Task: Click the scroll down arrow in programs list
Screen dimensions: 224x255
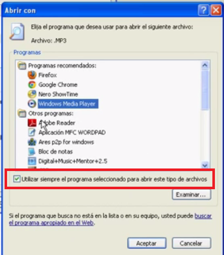Action: [205, 165]
